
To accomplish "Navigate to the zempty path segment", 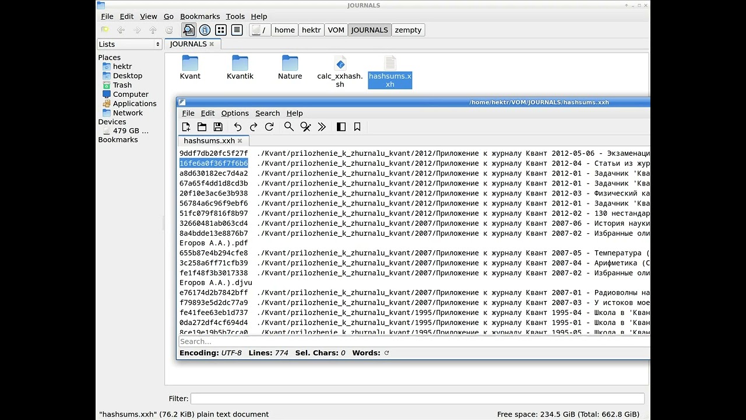I will [408, 30].
